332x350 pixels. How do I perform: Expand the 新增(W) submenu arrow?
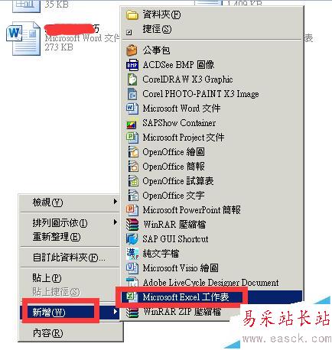(x=116, y=312)
